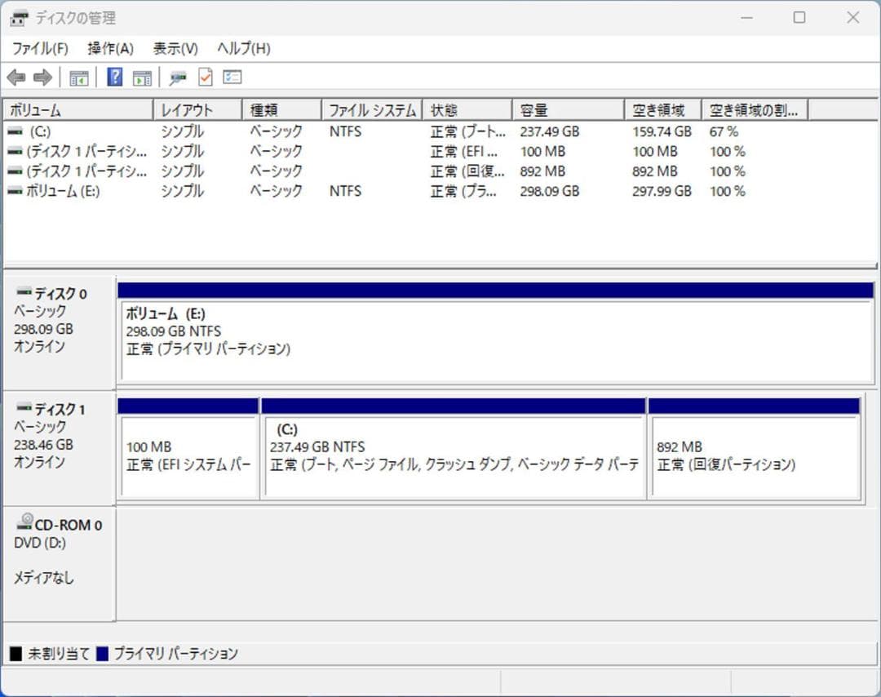The image size is (881, 697).
Task: Toggle the action pane icon on toolbar
Action: click(141, 77)
